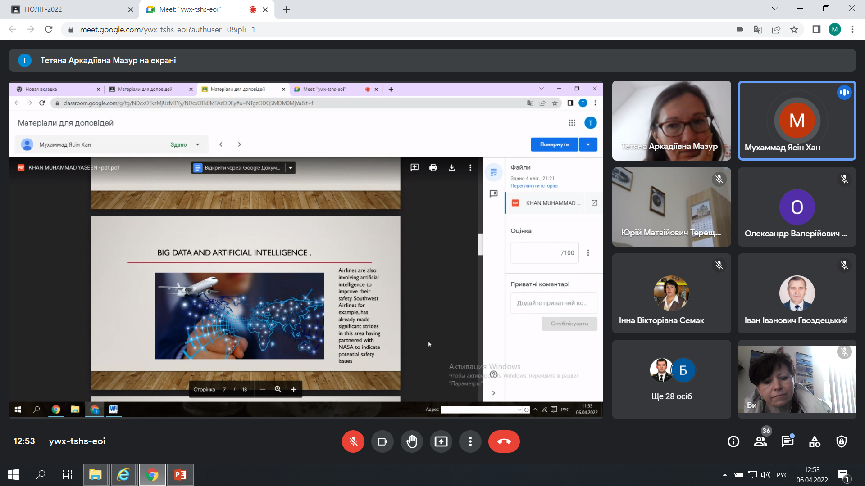Open PowerPoint from the Windows taskbar
The height and width of the screenshot is (486, 865).
(180, 475)
